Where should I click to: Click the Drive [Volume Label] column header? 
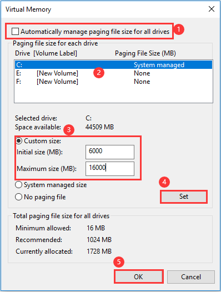tap(46, 53)
